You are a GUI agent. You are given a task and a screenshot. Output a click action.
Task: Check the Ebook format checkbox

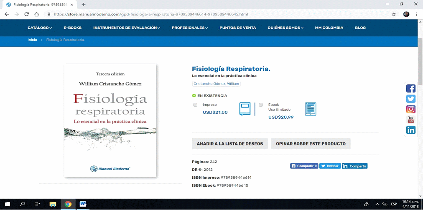pos(261,105)
